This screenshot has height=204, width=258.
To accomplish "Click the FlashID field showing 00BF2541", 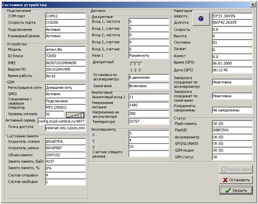I will (x=232, y=131).
